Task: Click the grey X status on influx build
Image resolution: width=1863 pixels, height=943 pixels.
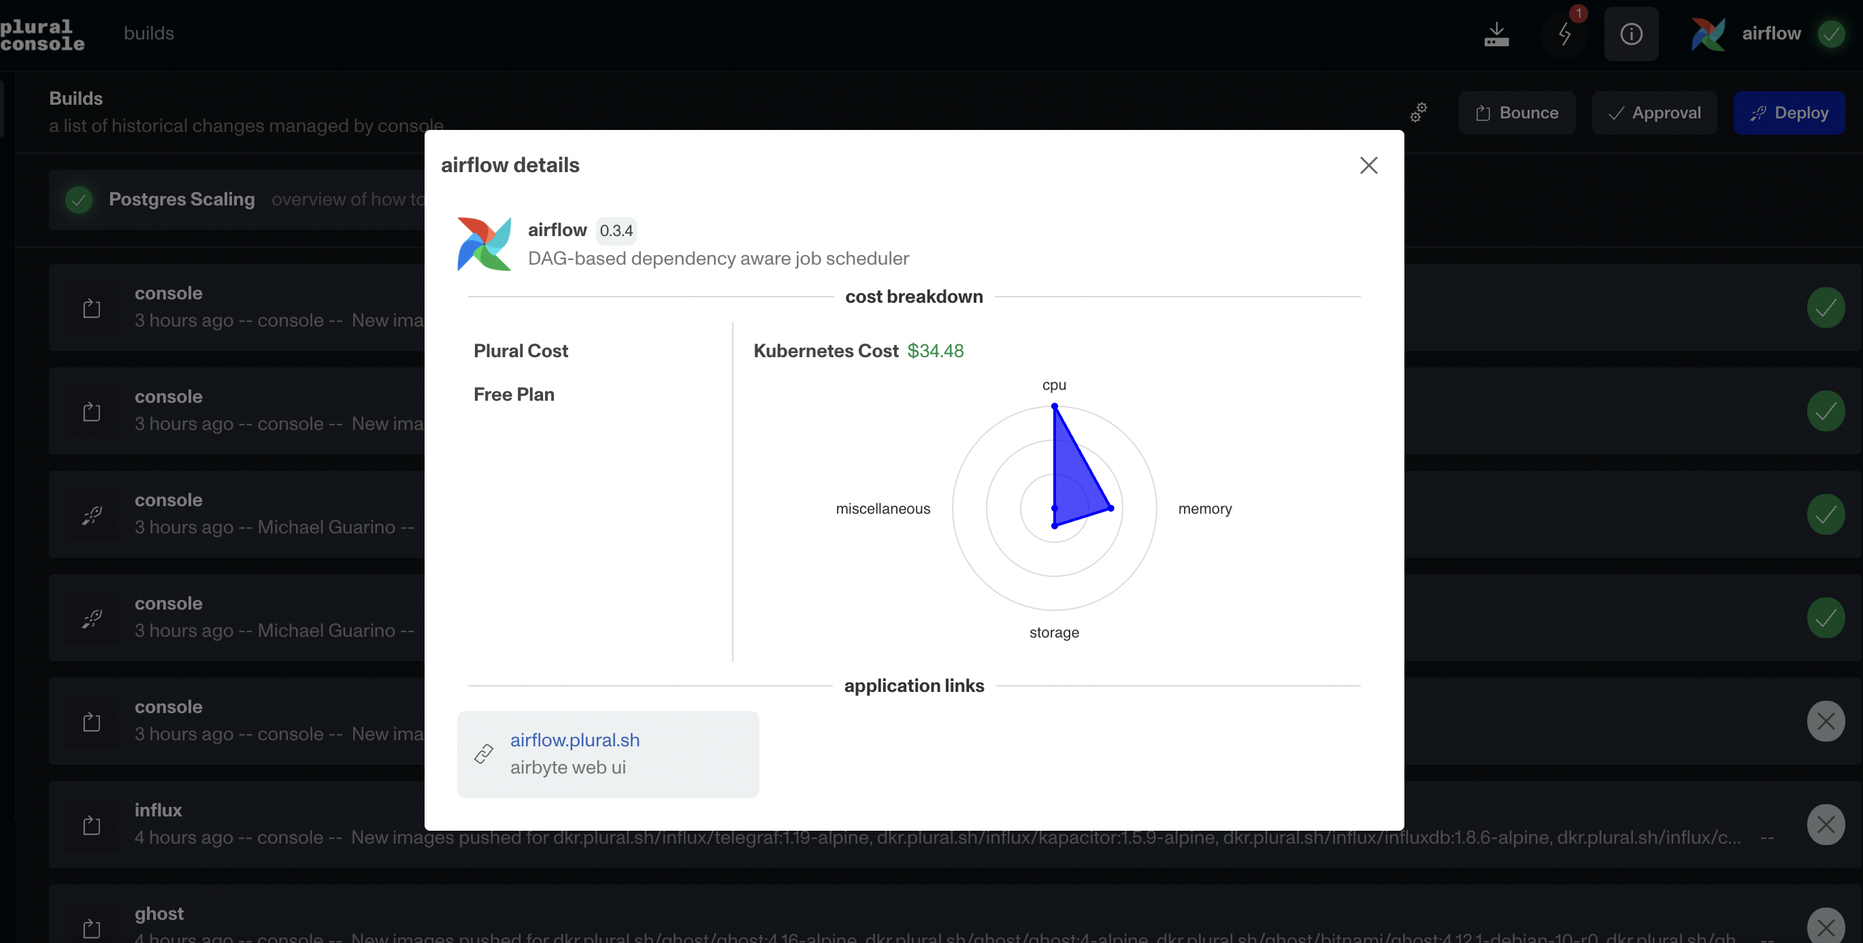Action: point(1826,825)
